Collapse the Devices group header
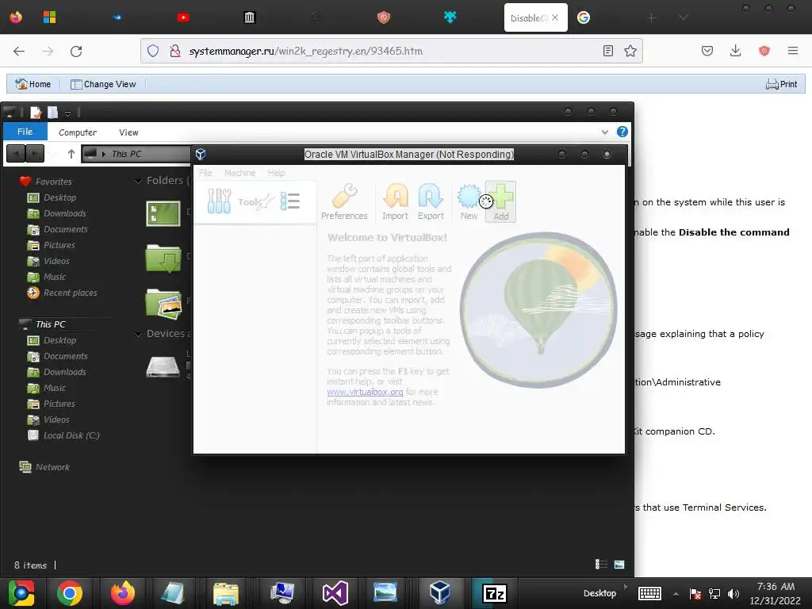The width and height of the screenshot is (812, 609). [138, 334]
